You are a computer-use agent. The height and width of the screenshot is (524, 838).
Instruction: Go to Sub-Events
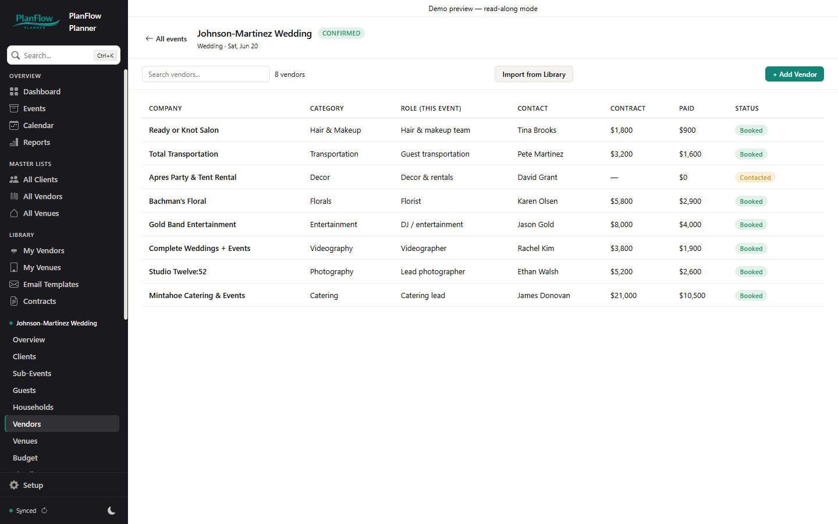[62, 373]
